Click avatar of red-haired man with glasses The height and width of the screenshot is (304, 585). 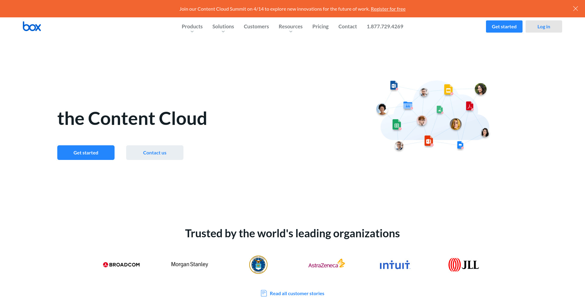[422, 121]
